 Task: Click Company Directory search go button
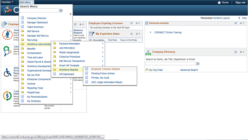coord(198,64)
